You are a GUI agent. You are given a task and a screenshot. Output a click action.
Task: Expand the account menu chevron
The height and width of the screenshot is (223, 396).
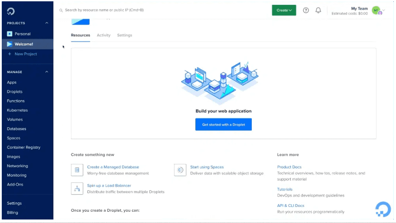click(x=384, y=10)
